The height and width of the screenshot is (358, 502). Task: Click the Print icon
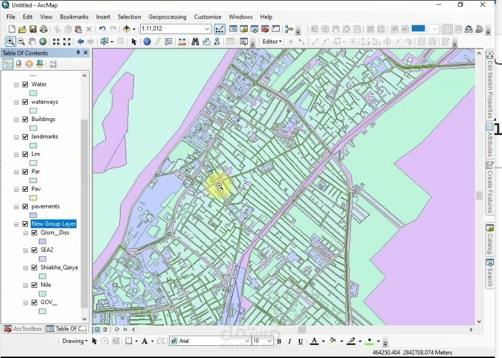click(x=43, y=29)
